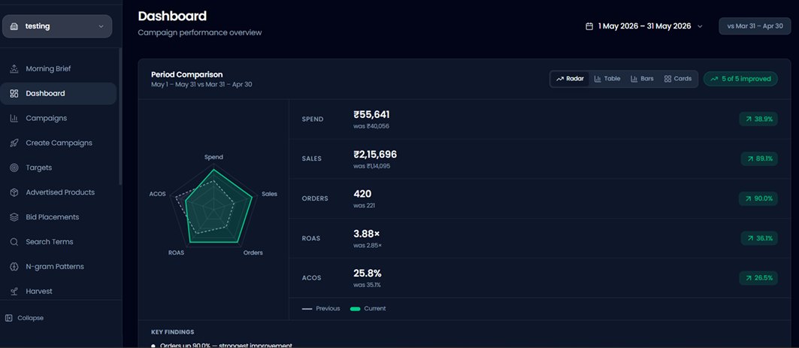Image resolution: width=799 pixels, height=348 pixels.
Task: Click the Cards view grid icon
Action: (x=667, y=79)
